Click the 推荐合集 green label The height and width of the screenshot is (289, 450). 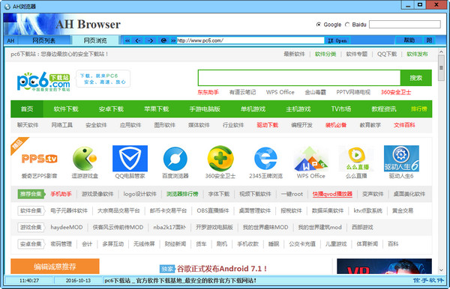31,194
